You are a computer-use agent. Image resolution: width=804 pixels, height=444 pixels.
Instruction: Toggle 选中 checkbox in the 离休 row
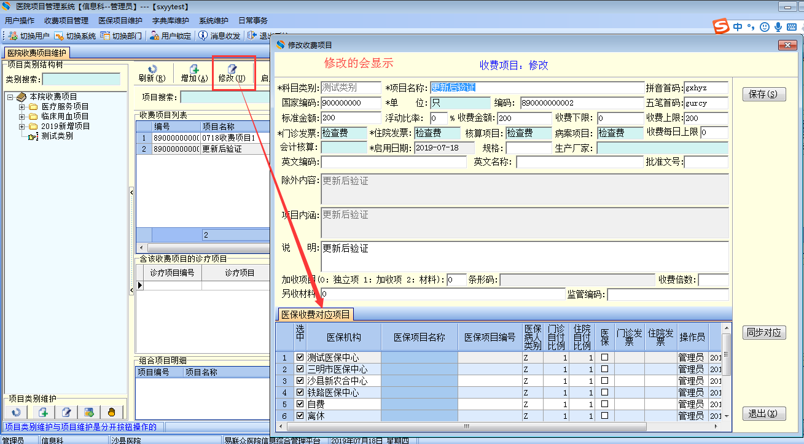point(300,416)
